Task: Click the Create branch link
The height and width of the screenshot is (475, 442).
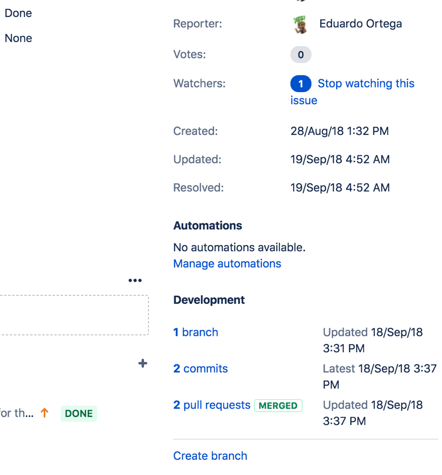Action: (x=210, y=456)
